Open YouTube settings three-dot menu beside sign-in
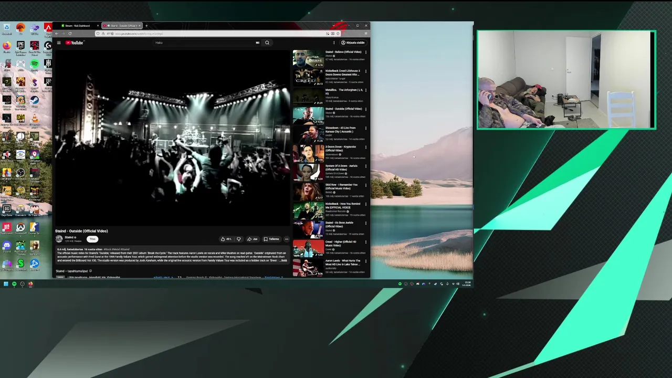The image size is (672, 378). (334, 43)
